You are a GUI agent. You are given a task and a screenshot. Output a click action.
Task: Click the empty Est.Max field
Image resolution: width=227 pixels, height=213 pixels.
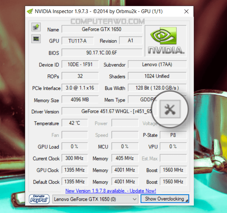click(x=173, y=158)
